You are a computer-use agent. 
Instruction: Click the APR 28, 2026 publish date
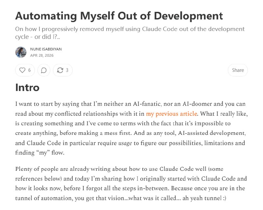(42, 55)
